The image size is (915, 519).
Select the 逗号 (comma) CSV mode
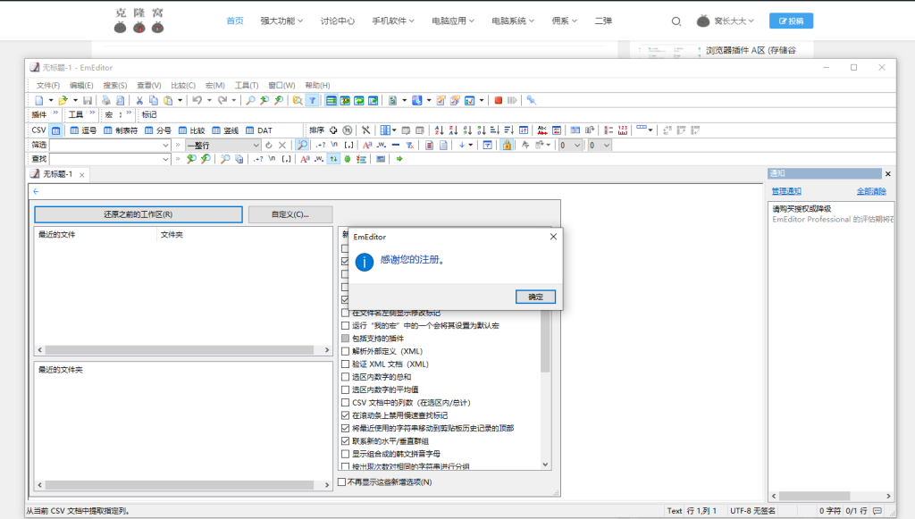click(83, 130)
